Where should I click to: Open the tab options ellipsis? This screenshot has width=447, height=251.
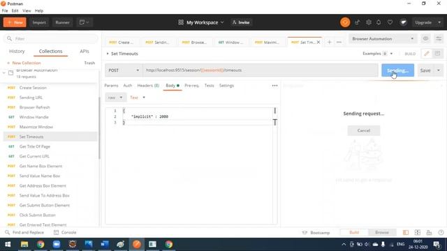pyautogui.click(x=339, y=42)
